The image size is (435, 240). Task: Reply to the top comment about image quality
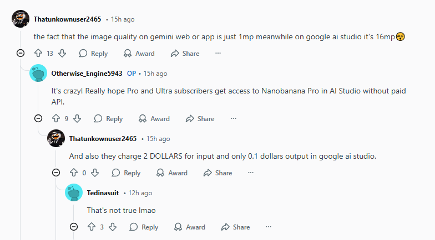(93, 54)
